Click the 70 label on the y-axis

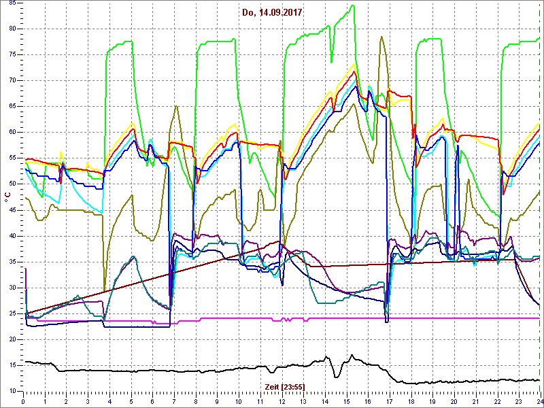tap(14, 80)
